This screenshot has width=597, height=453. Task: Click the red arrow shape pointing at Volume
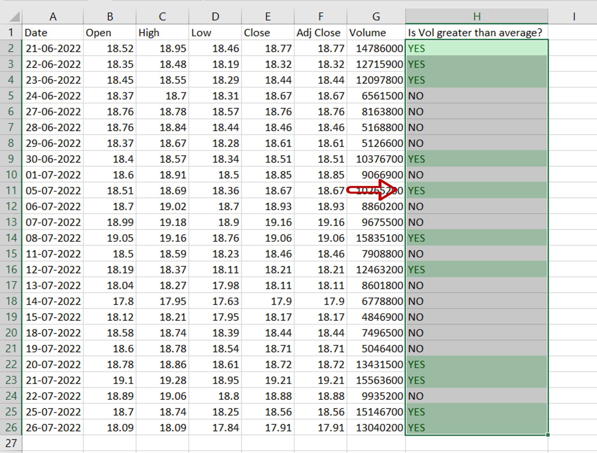point(370,190)
